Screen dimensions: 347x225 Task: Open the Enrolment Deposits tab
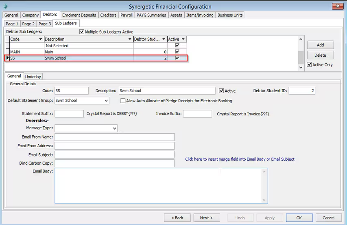click(x=79, y=15)
